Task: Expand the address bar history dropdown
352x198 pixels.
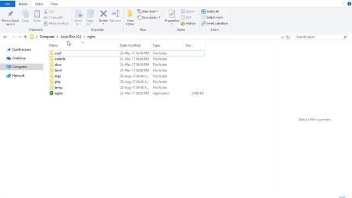Action: coord(282,37)
